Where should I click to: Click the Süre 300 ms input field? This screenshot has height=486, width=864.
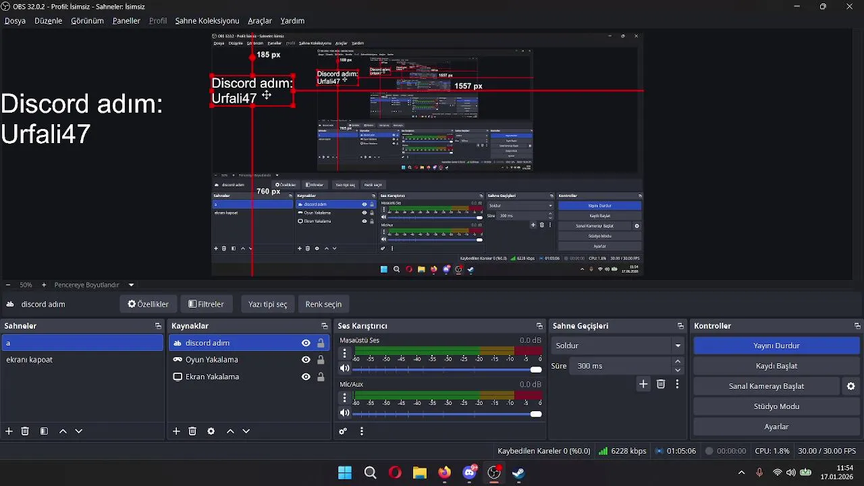621,366
